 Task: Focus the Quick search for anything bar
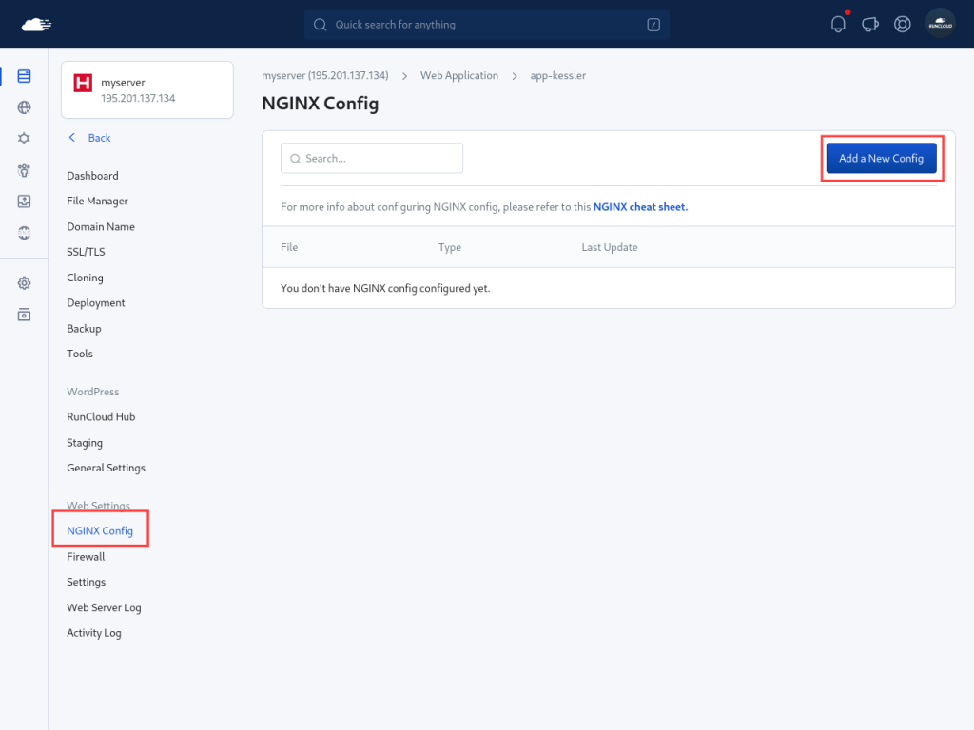[x=486, y=25]
